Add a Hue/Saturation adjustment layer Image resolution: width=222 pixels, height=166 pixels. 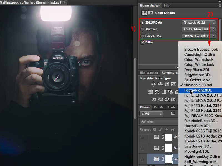coord(150,92)
